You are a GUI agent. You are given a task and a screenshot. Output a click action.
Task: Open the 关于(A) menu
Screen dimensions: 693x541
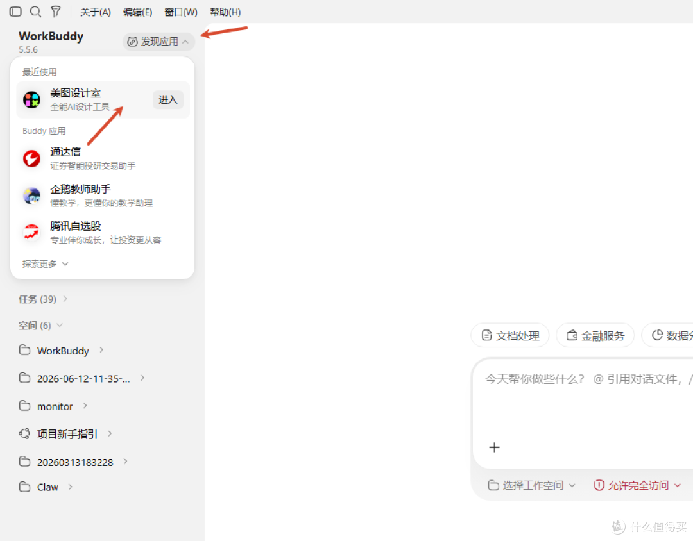coord(96,12)
